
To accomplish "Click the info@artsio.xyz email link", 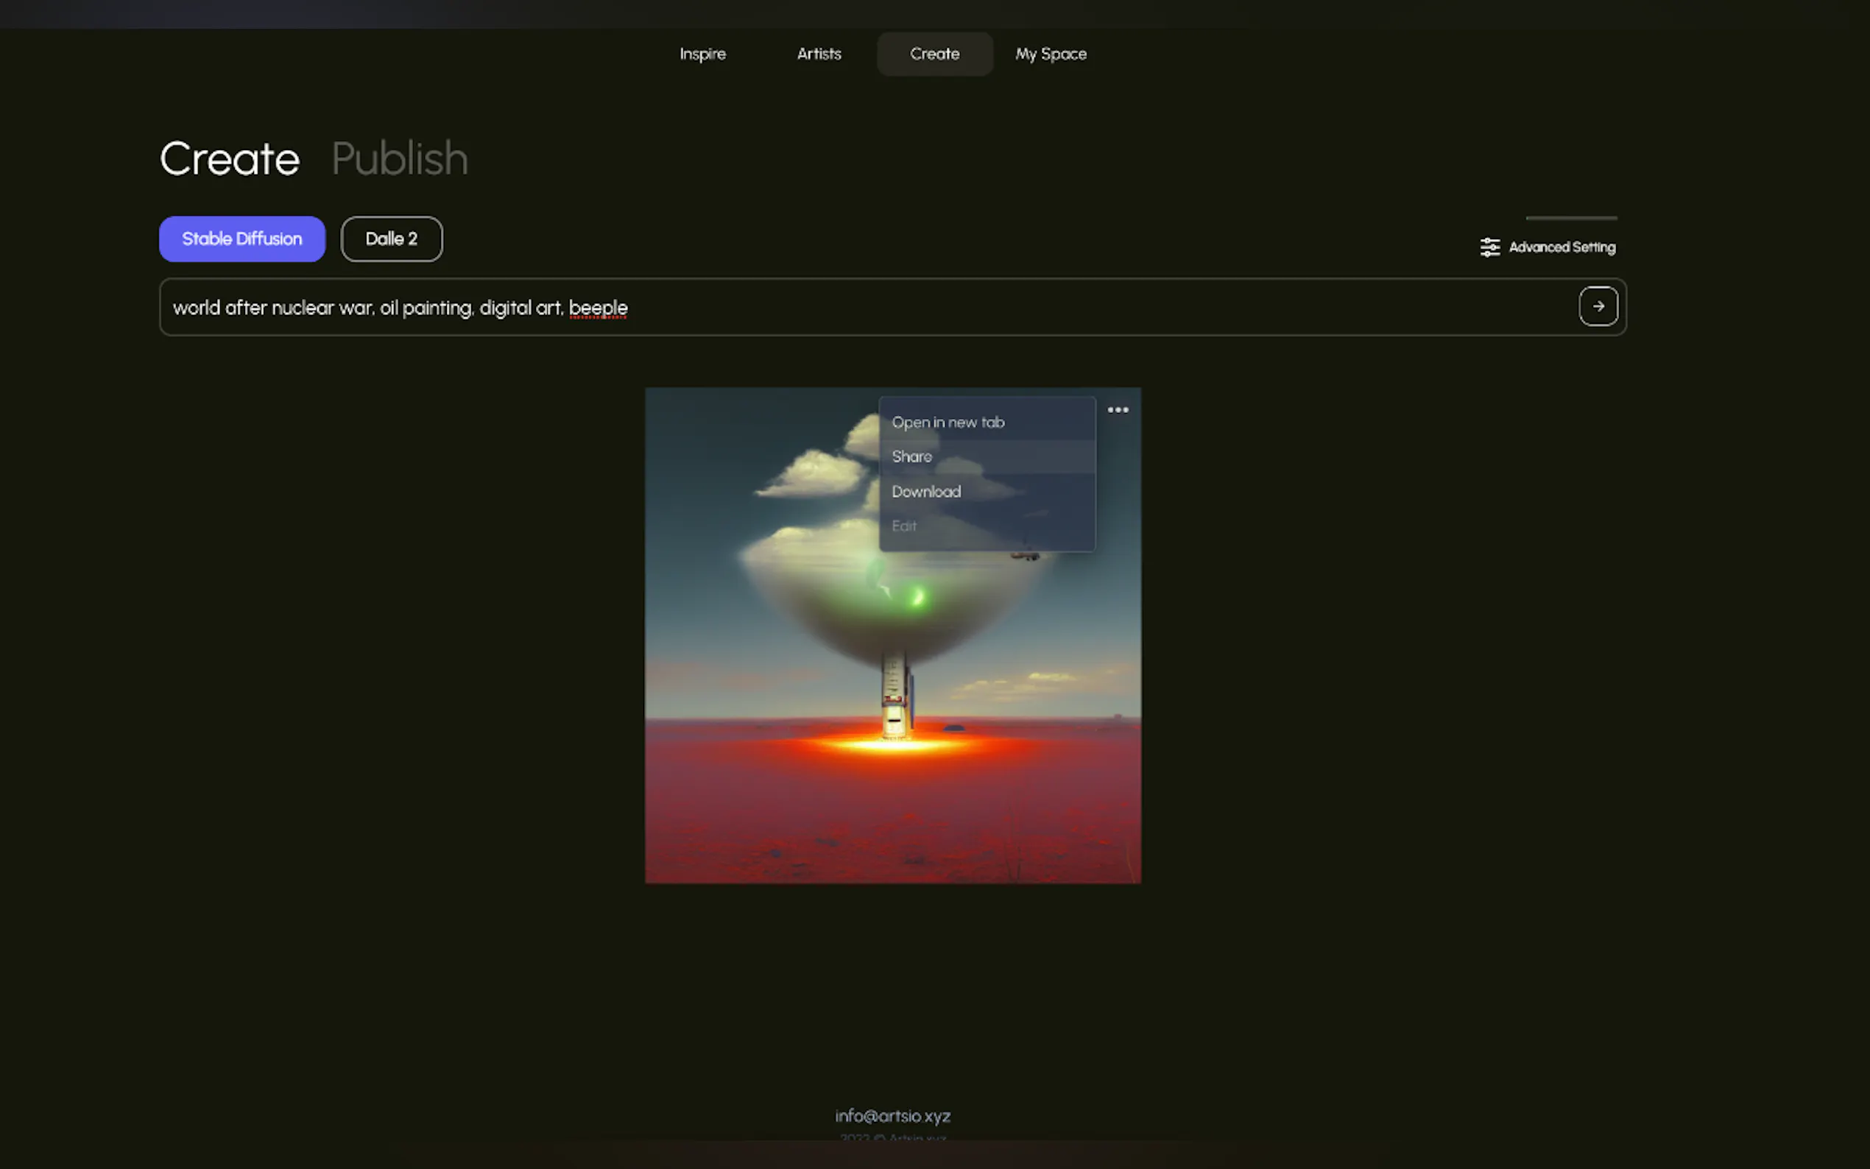I will point(892,1116).
